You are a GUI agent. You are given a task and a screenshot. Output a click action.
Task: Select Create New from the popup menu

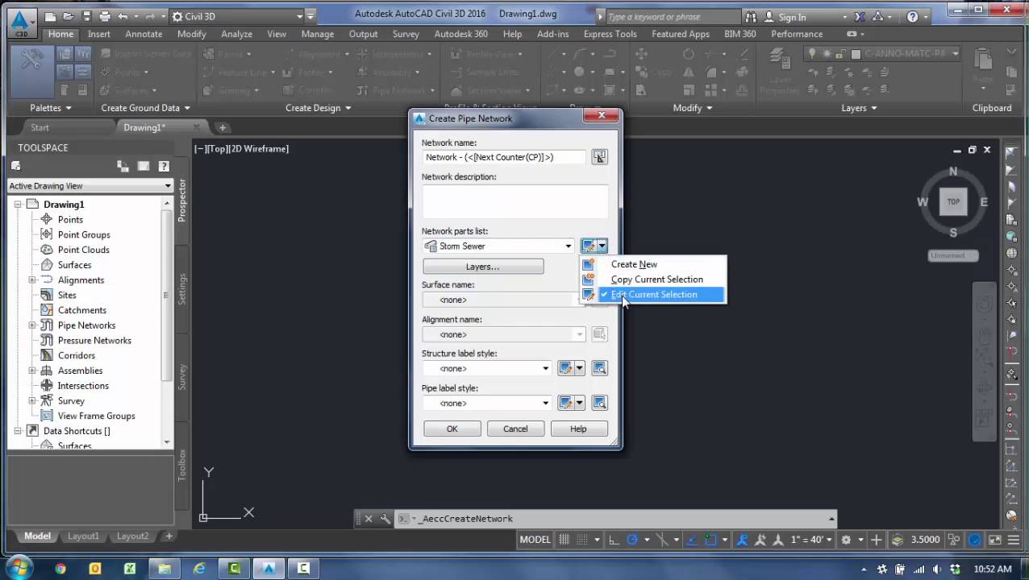point(634,264)
